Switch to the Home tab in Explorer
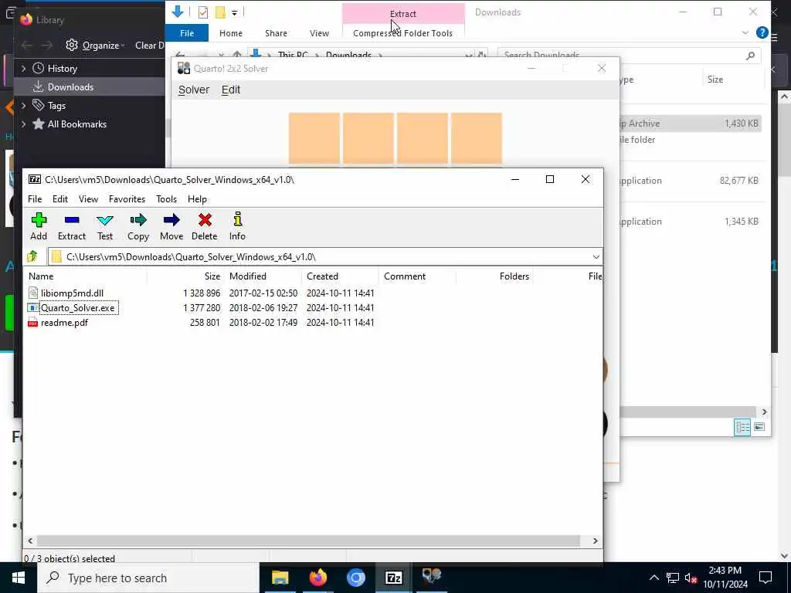The image size is (791, 593). pos(231,33)
